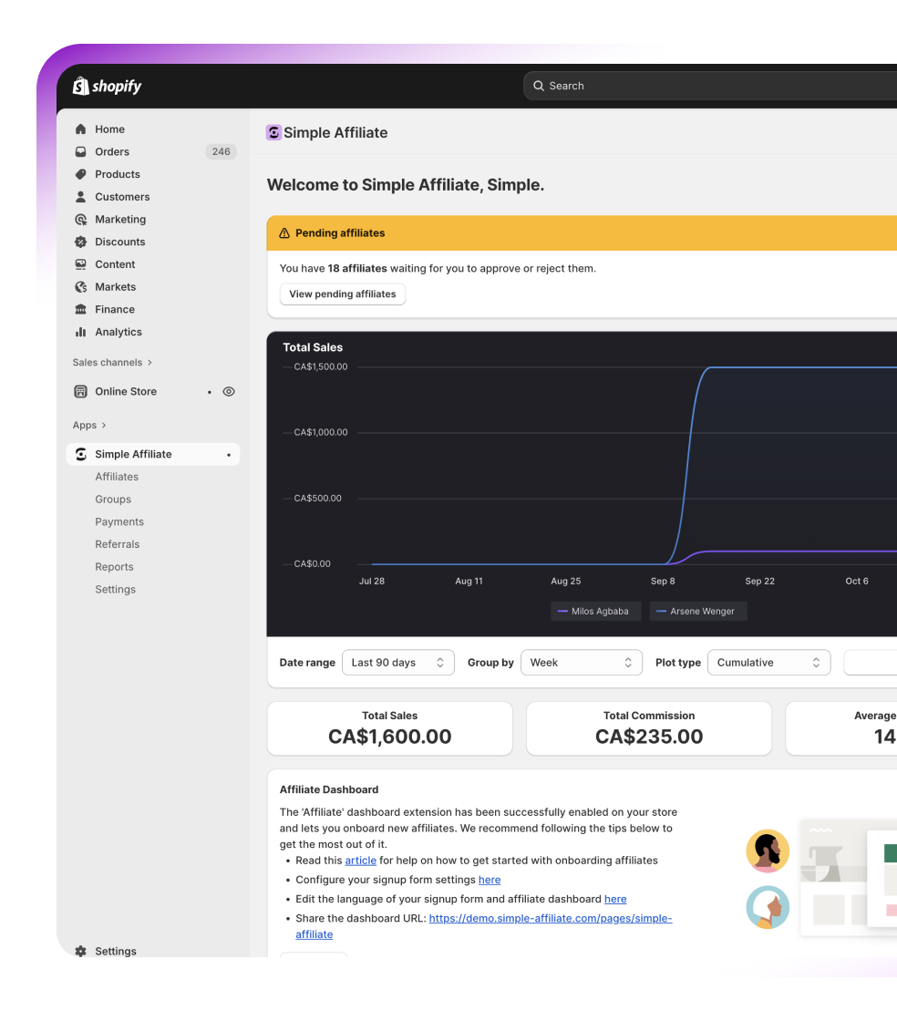Click the Discounts badge icon
Viewport: 897px width, 1021px height.
81,242
